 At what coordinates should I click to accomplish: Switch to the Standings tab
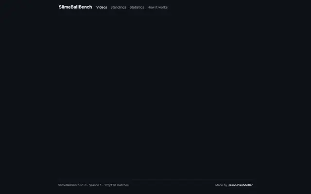(x=118, y=7)
